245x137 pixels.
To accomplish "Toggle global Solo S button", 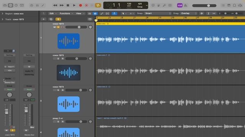I will point(58,19).
